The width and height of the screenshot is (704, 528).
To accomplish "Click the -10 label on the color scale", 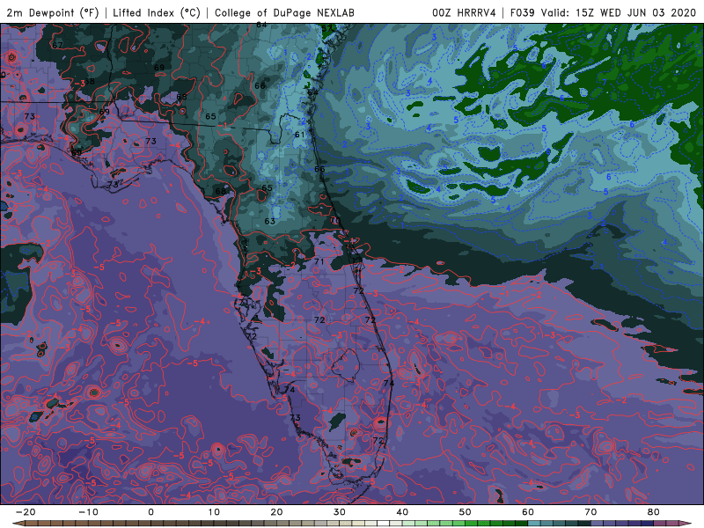I will (x=88, y=512).
